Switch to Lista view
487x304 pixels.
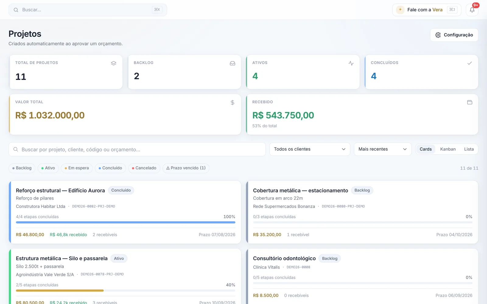pos(469,149)
